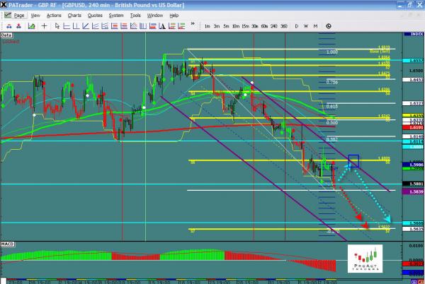Open the Tools menu

135,14
